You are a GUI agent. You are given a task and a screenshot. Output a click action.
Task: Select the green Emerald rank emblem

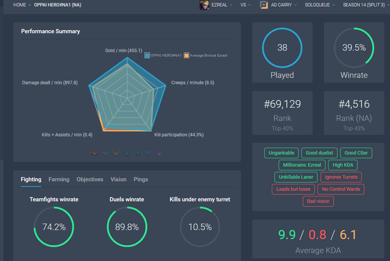pyautogui.click(x=137, y=153)
